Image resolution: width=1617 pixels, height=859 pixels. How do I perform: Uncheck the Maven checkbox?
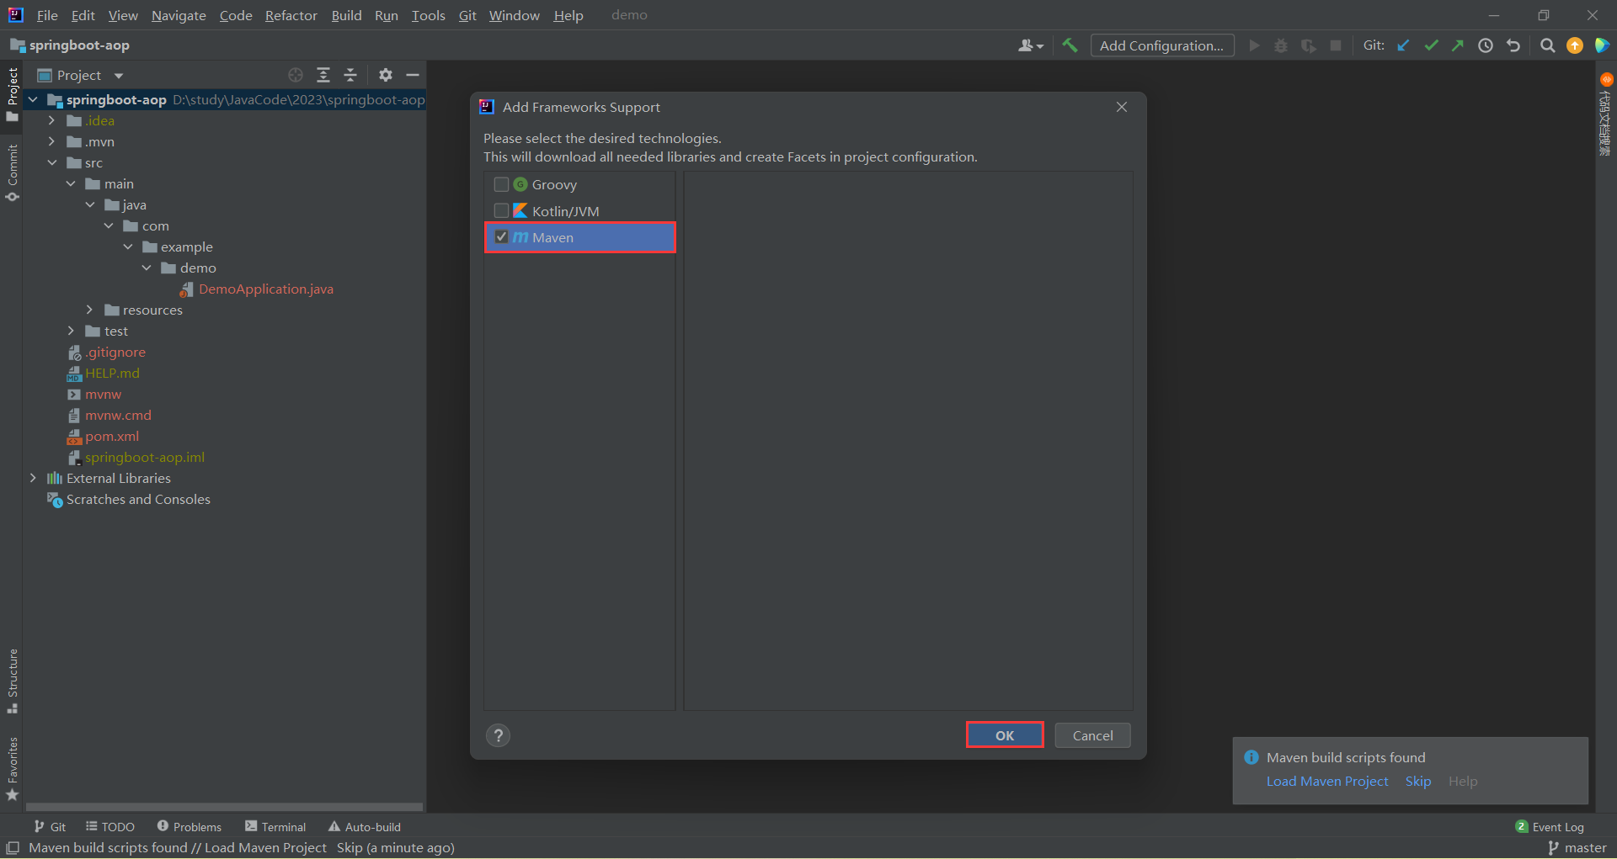pyautogui.click(x=501, y=237)
